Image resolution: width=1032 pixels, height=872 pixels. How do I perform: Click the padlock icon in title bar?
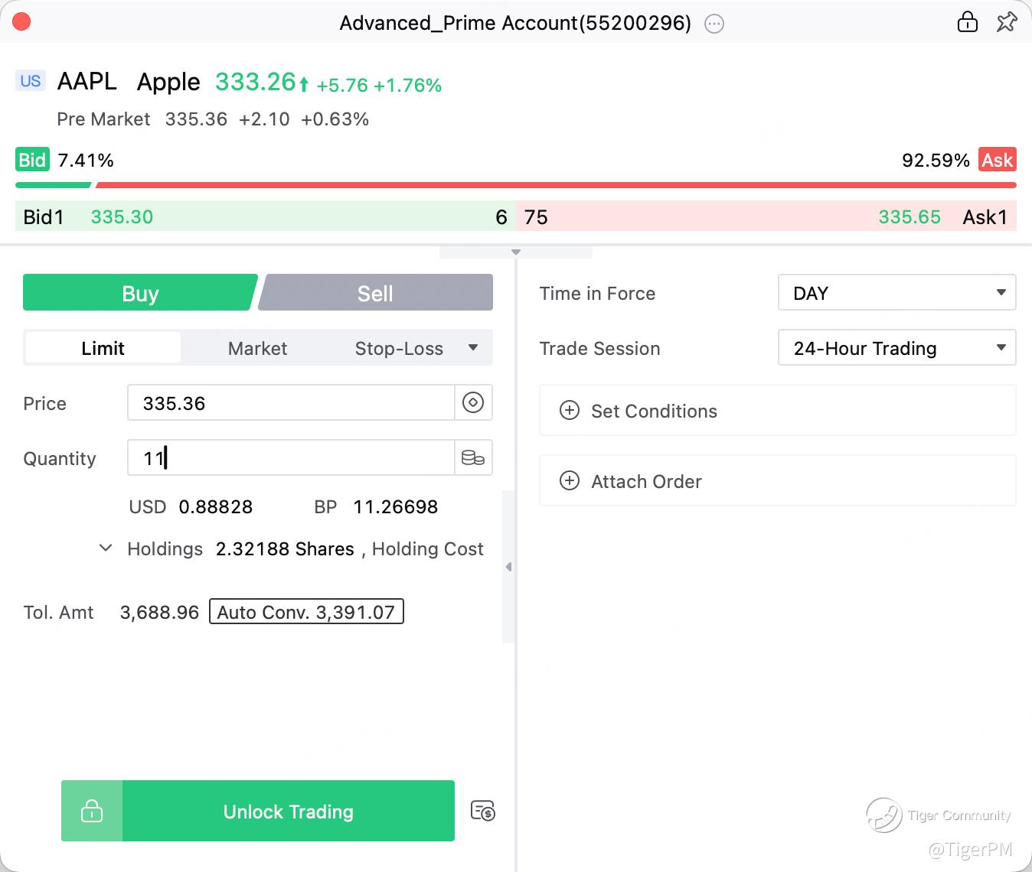tap(968, 21)
